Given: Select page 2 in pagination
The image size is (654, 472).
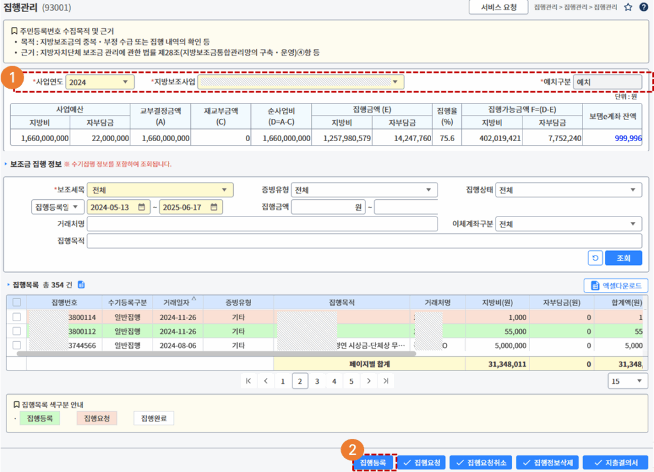Looking at the screenshot, I should click(300, 381).
